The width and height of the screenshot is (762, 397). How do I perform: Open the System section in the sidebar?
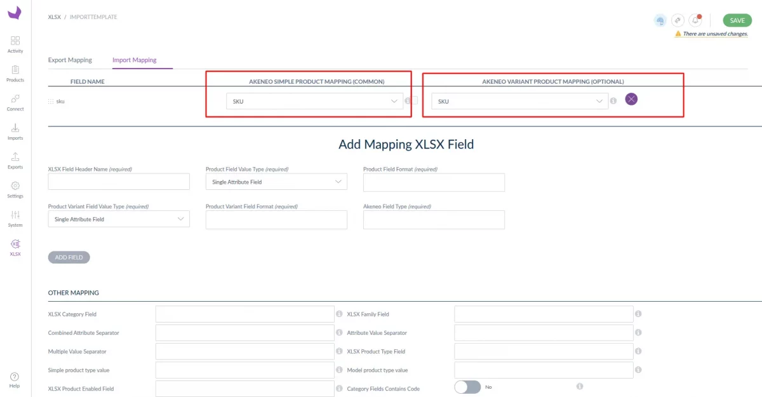pyautogui.click(x=15, y=219)
